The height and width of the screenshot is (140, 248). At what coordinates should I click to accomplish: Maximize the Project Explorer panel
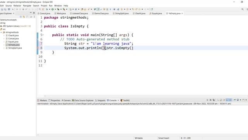coord(34,13)
